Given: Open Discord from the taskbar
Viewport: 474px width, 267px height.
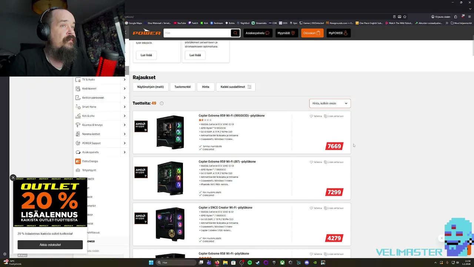Looking at the screenshot, I should pyautogui.click(x=307, y=263).
